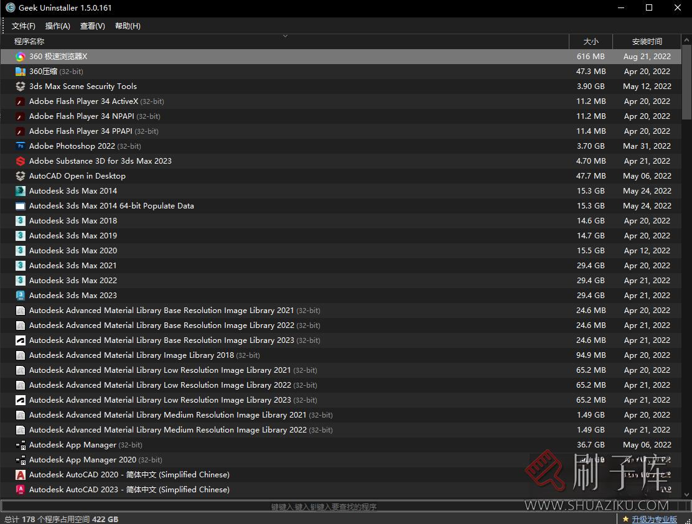
Task: Click the 360 极速浏览器X browser icon
Action: pos(21,57)
